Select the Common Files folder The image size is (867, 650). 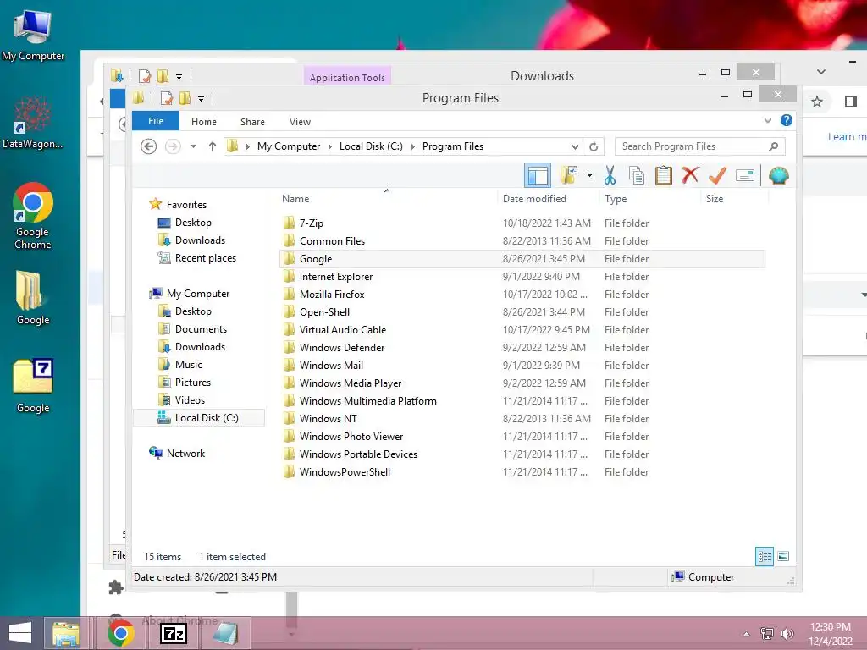coord(332,241)
